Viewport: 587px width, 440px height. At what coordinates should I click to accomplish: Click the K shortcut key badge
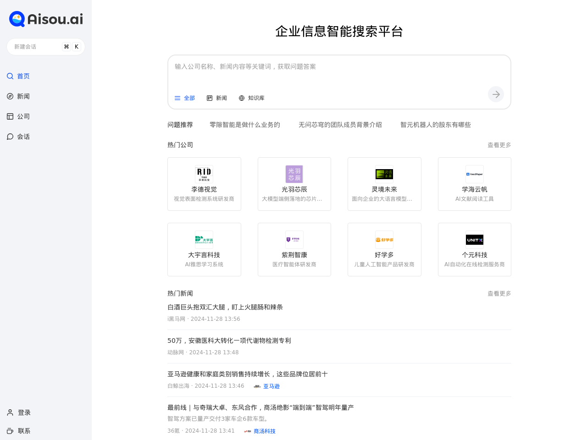pyautogui.click(x=77, y=47)
